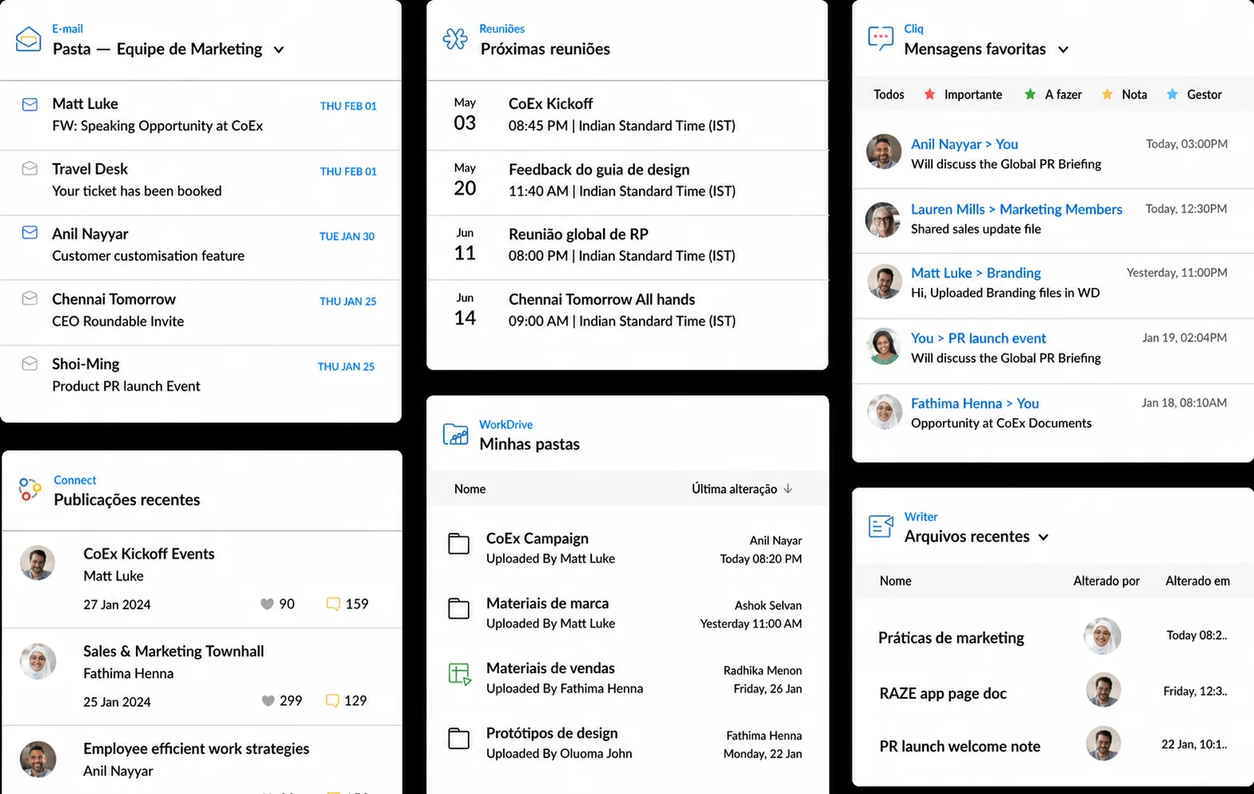Click the envelope icon beside Travel Desk email

[x=29, y=169]
